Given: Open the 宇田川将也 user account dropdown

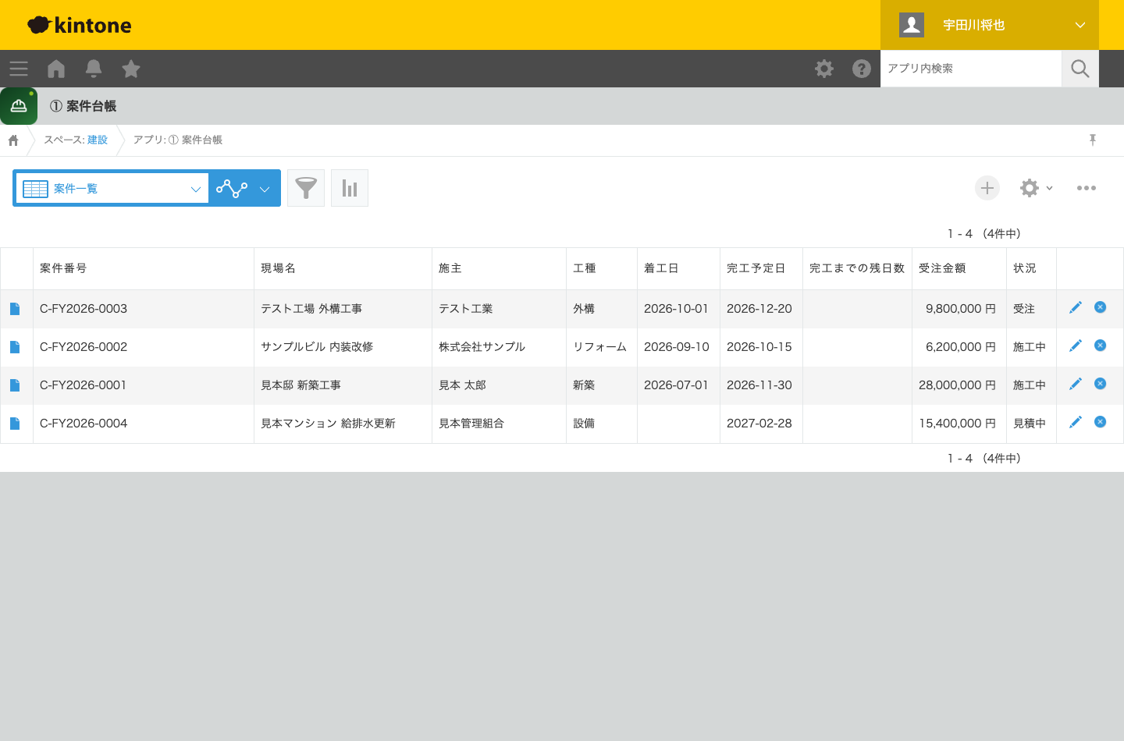Looking at the screenshot, I should coord(990,25).
